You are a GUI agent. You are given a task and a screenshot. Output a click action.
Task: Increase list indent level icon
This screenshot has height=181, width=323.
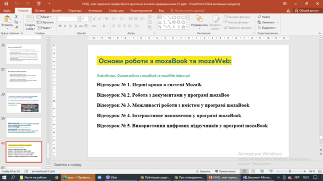[x=136, y=18]
